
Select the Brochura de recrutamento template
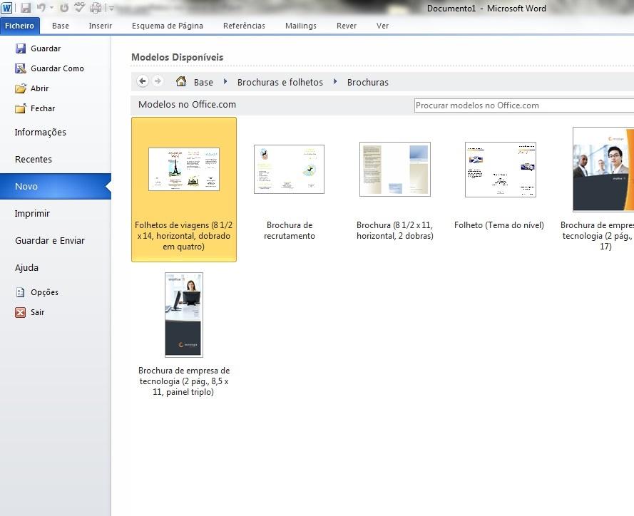[x=289, y=190]
